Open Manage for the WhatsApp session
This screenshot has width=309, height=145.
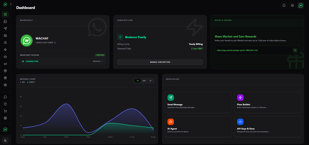(x=98, y=61)
